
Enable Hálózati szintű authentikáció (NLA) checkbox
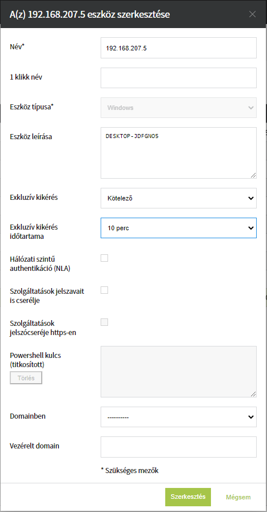click(x=104, y=258)
